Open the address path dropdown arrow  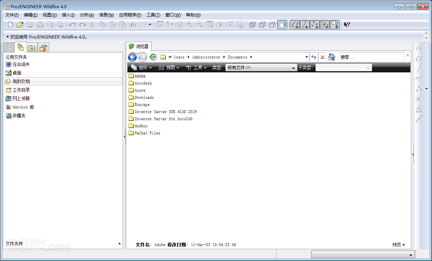click(x=307, y=57)
